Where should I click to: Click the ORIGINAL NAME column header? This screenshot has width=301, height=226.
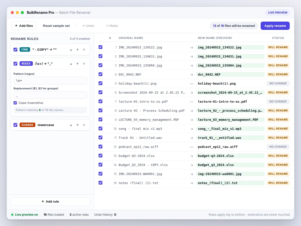coord(131,38)
